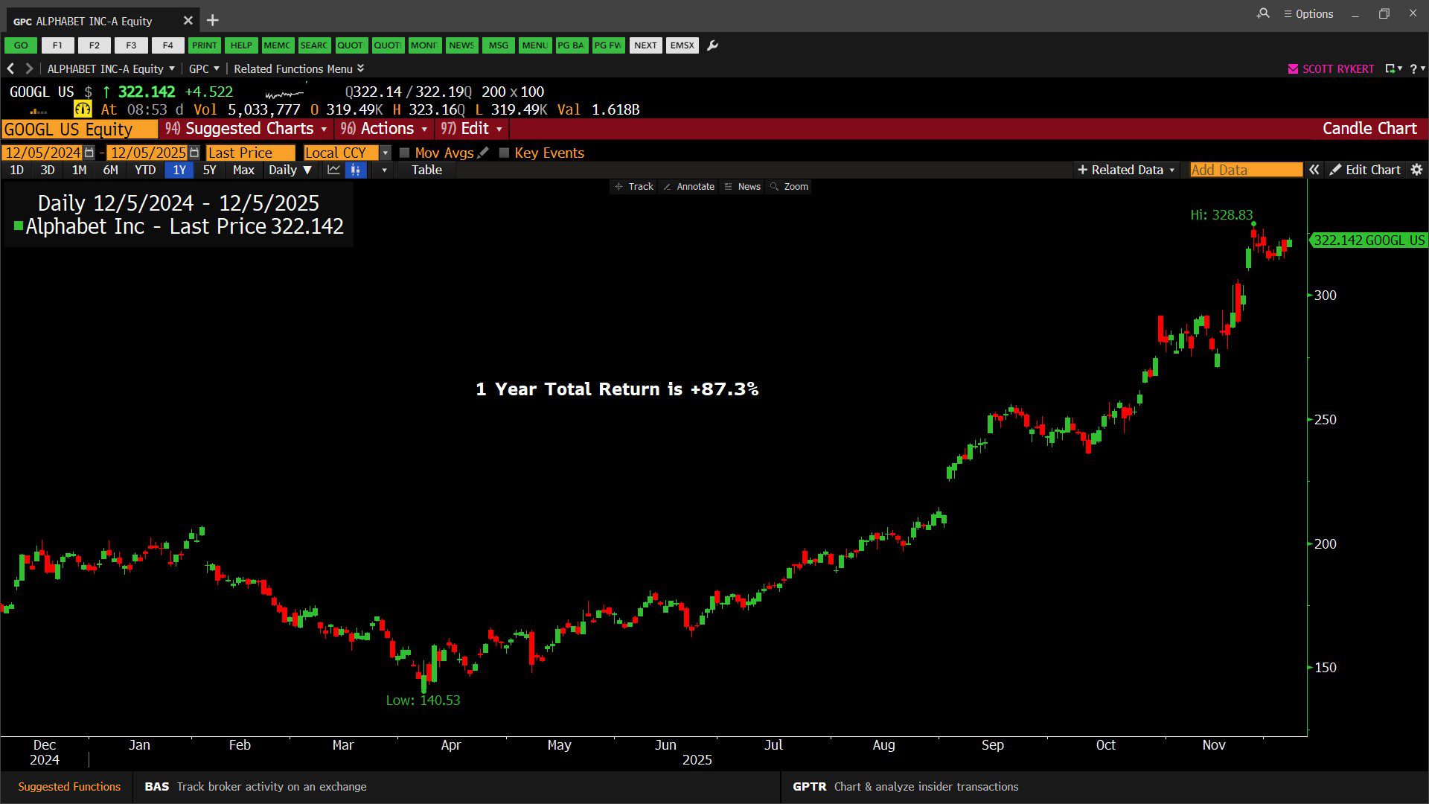
Task: Click the Annotate chart button
Action: click(x=688, y=187)
